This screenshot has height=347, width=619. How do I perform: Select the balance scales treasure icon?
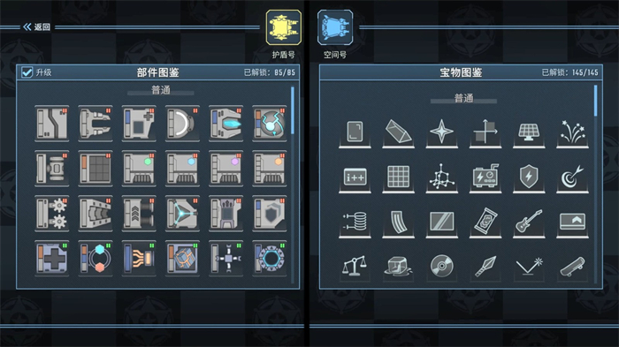[x=355, y=266]
